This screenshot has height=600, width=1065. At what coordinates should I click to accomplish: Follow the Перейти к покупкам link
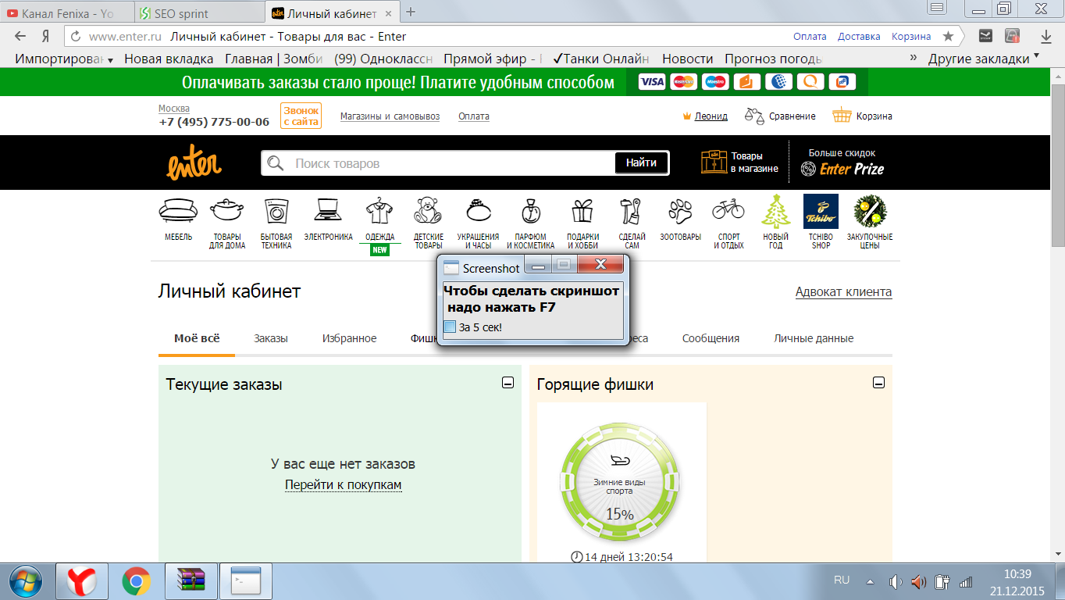[343, 485]
